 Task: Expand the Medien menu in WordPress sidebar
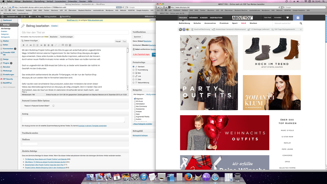tap(6, 41)
